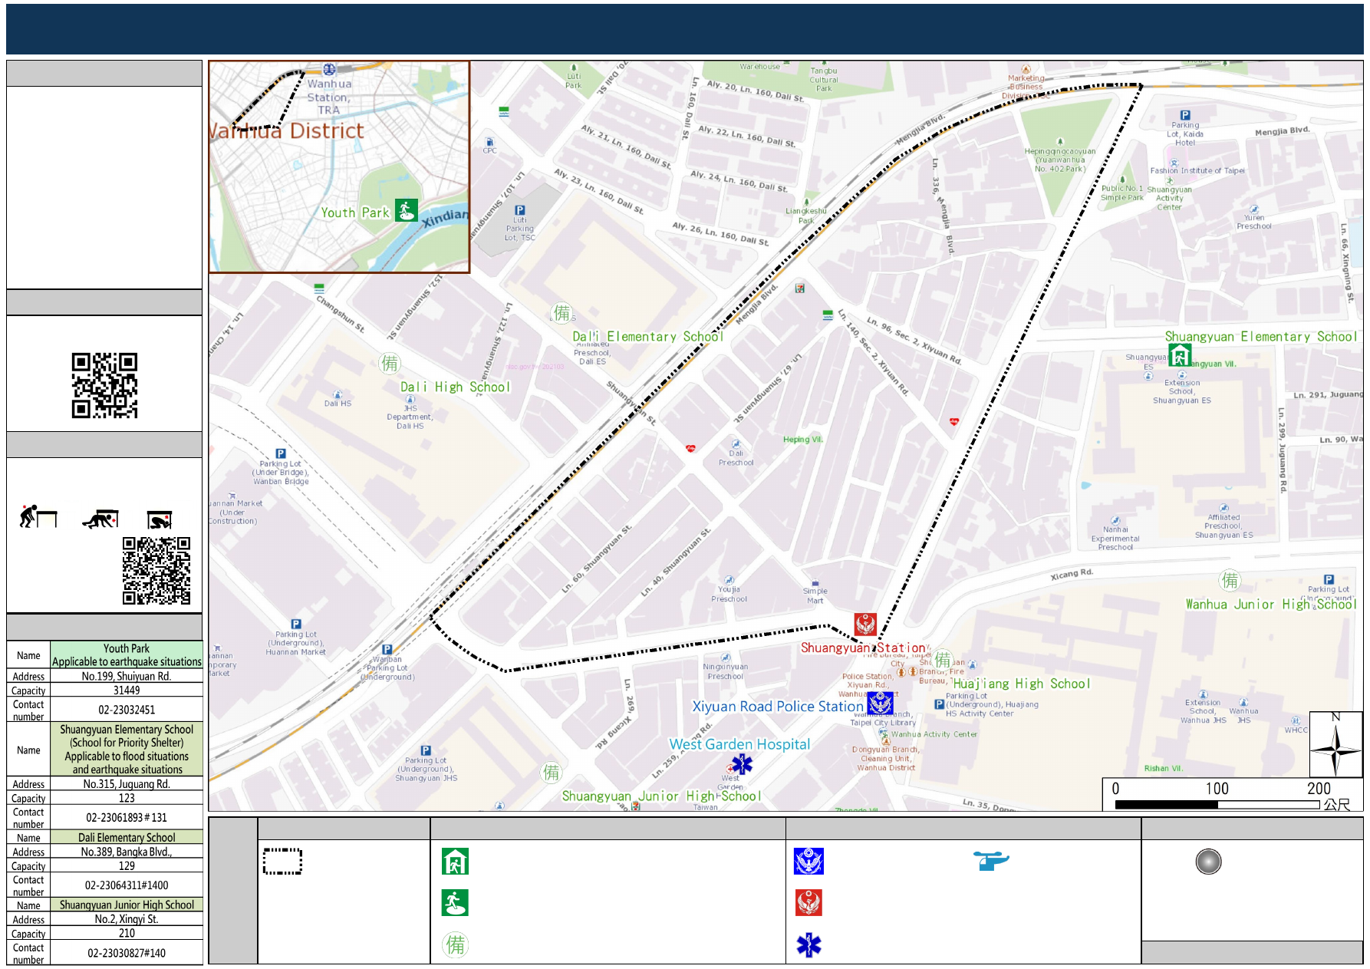This screenshot has height=969, width=1370.
Task: Click the capacity value '31449'
Action: click(x=127, y=690)
